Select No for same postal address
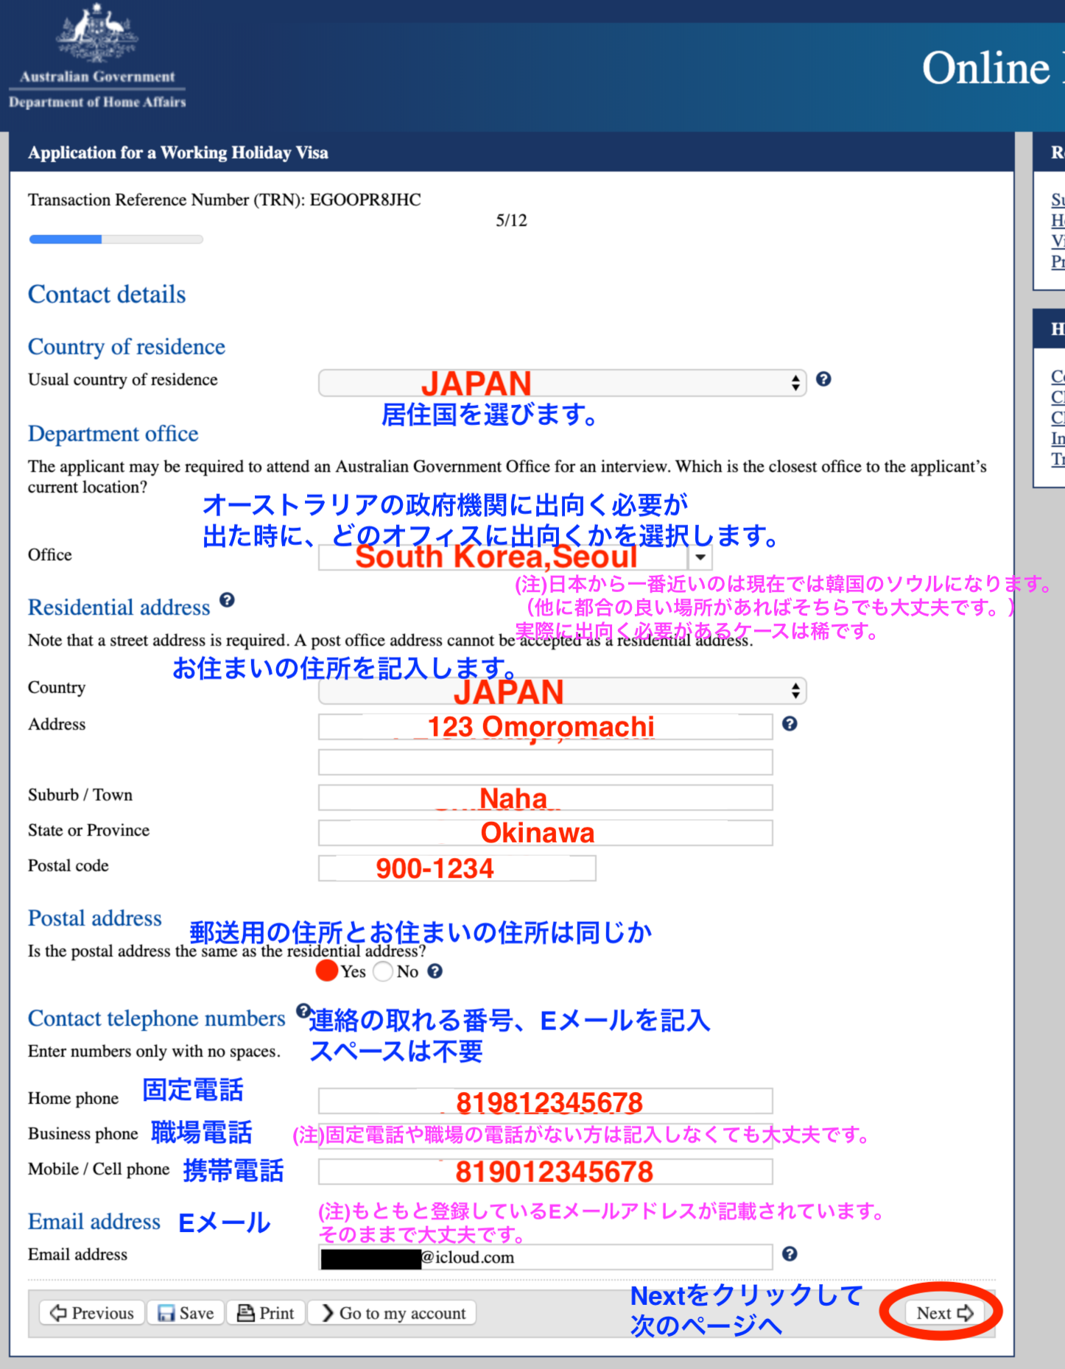Image resolution: width=1065 pixels, height=1369 pixels. point(383,971)
